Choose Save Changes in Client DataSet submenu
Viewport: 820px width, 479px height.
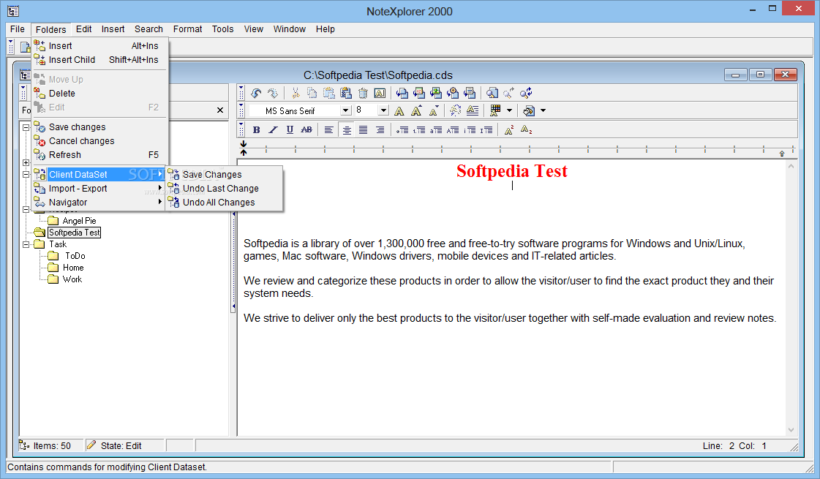[225, 175]
